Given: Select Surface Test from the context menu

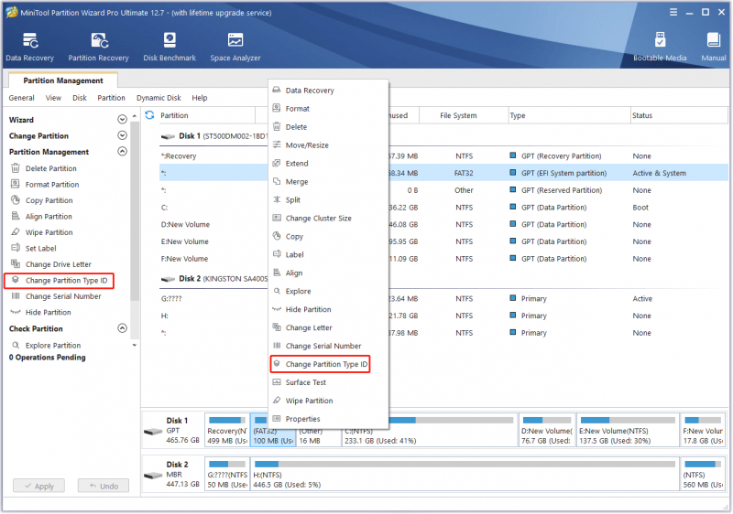Looking at the screenshot, I should [306, 382].
